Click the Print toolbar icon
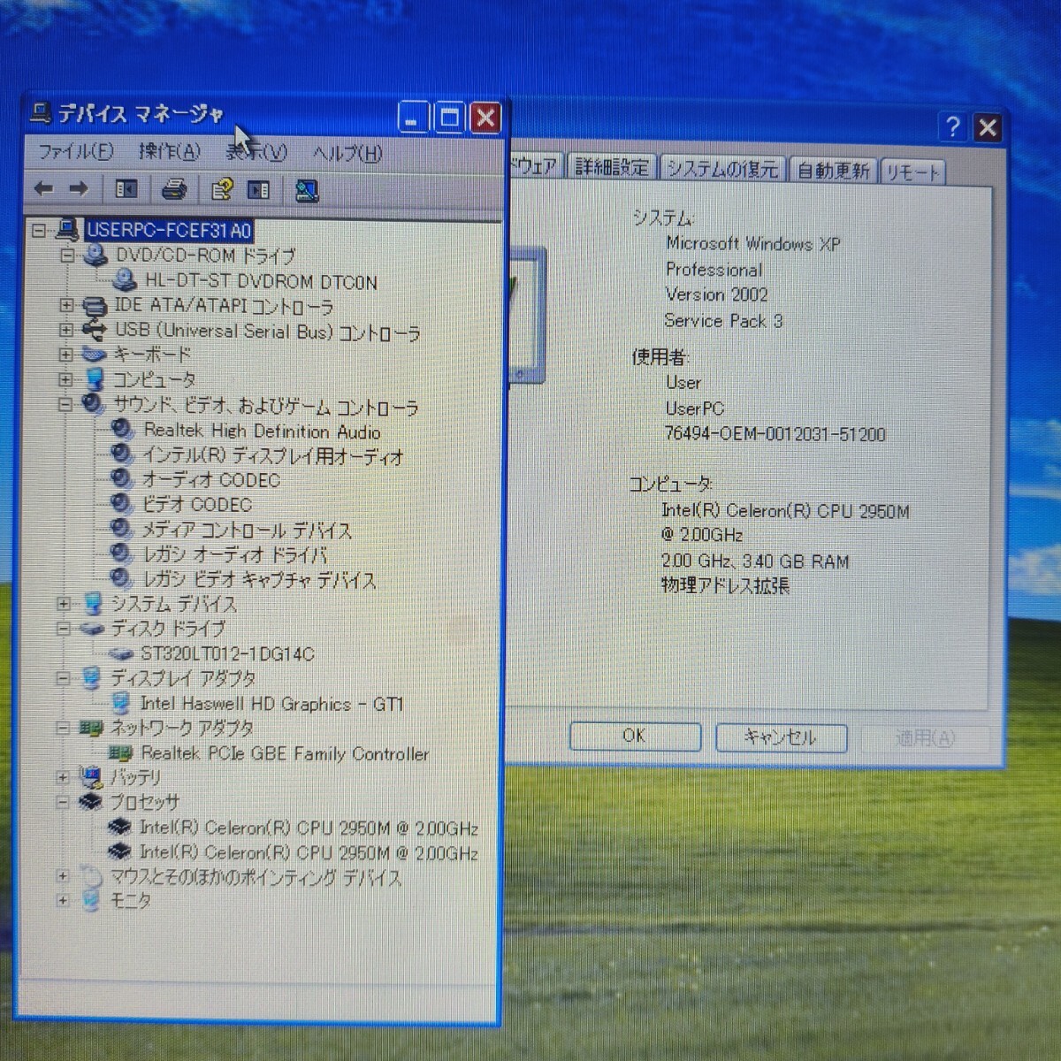The height and width of the screenshot is (1061, 1061). 174,189
